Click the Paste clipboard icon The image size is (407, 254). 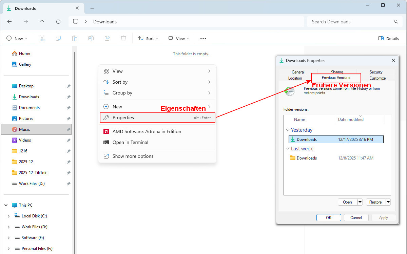coord(75,39)
